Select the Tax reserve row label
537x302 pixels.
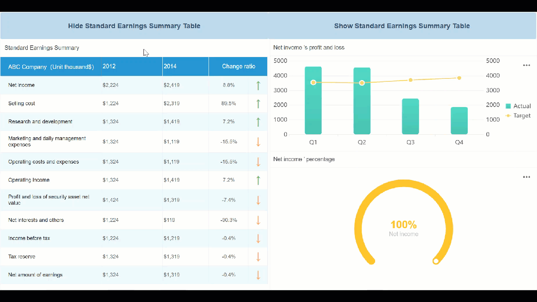click(x=22, y=257)
